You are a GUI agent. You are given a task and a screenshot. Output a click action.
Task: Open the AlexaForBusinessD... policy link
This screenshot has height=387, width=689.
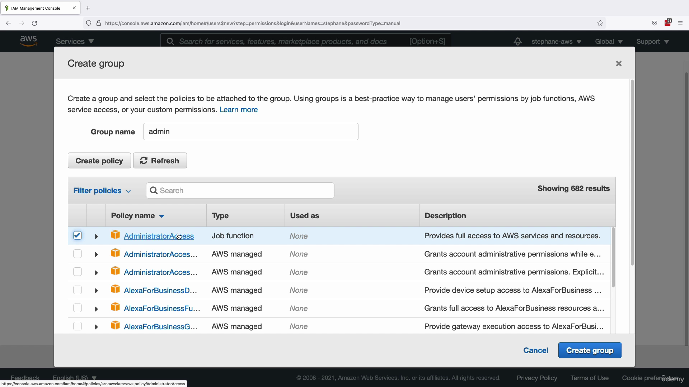point(160,291)
